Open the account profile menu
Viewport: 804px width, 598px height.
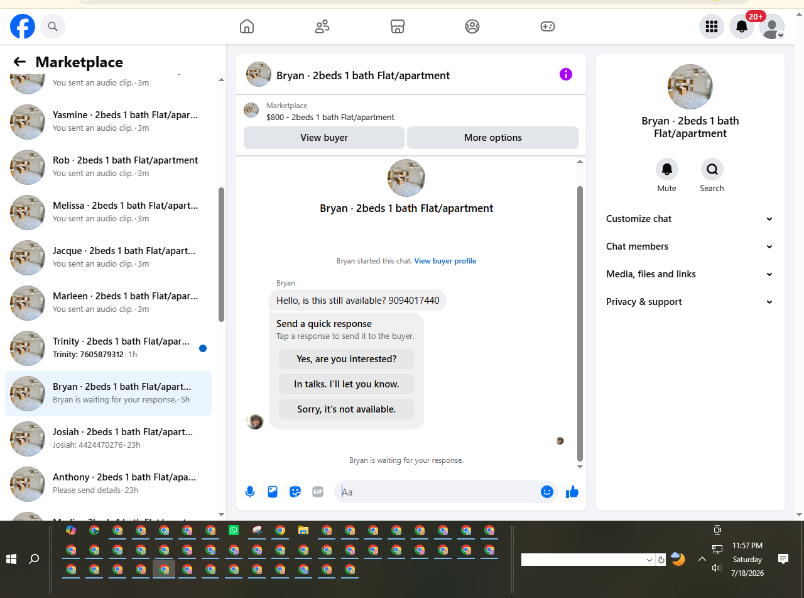pyautogui.click(x=772, y=26)
